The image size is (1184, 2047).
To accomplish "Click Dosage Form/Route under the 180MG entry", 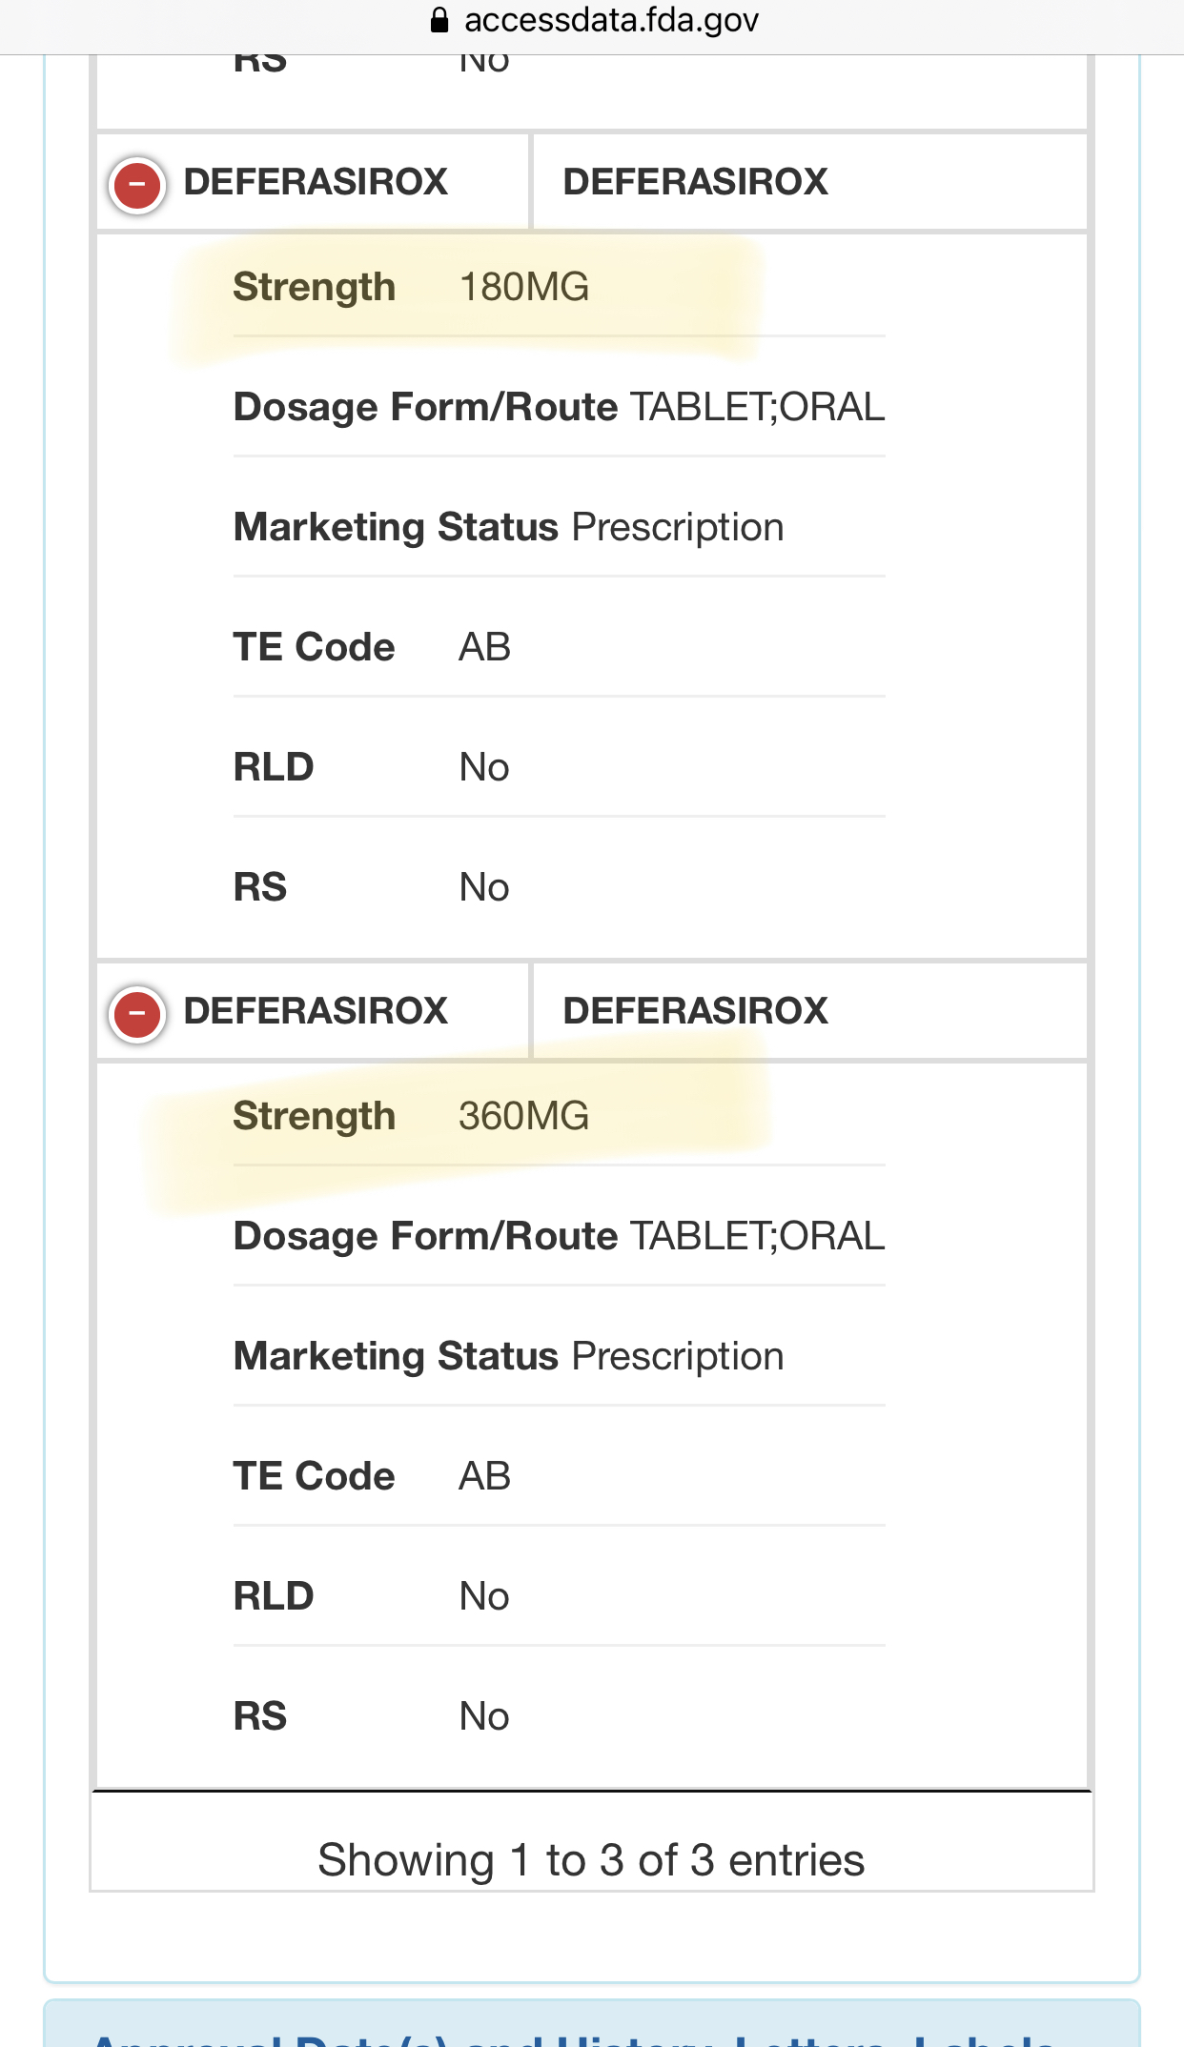I will click(x=426, y=407).
